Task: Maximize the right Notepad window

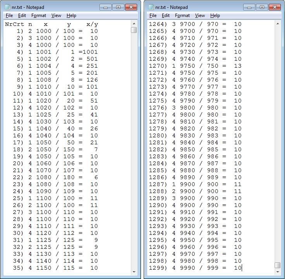Action: click(262, 7)
